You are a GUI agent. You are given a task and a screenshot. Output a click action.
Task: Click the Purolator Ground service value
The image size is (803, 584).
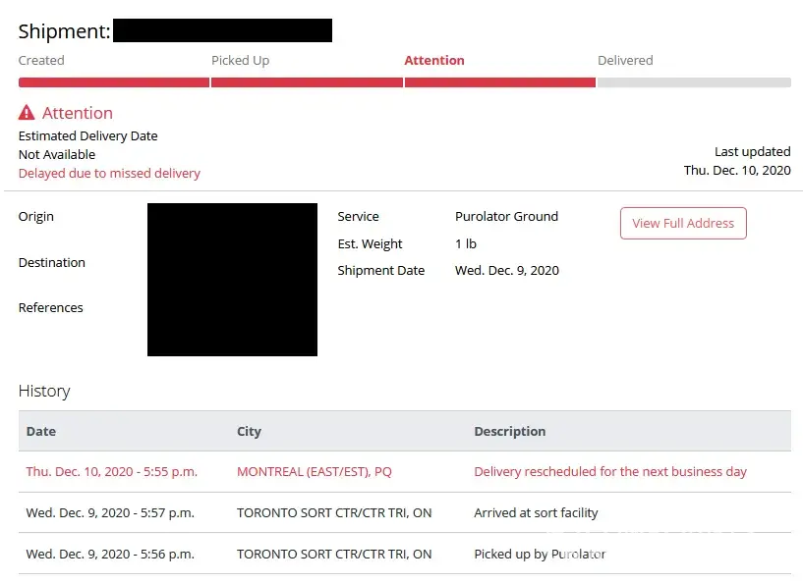pyautogui.click(x=506, y=216)
